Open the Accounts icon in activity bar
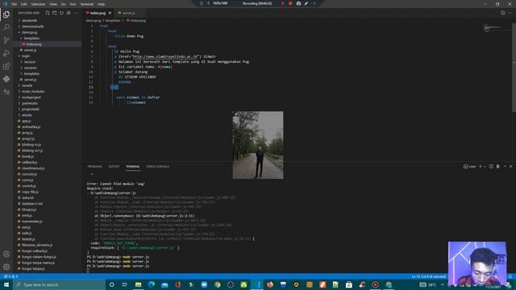 tap(6, 254)
